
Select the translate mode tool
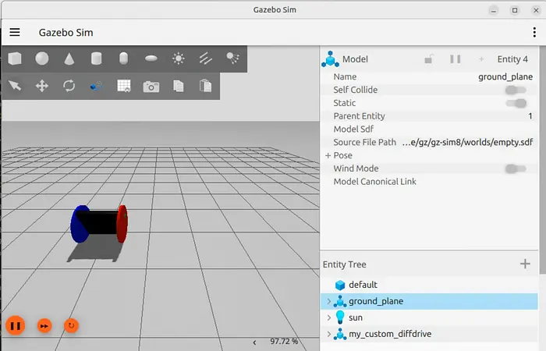(x=42, y=86)
